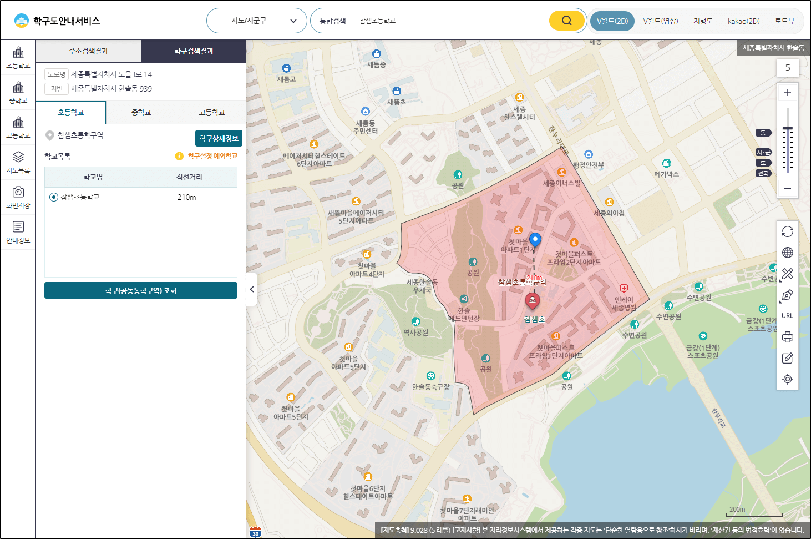Click the edit memo icon
The height and width of the screenshot is (539, 811).
click(788, 358)
